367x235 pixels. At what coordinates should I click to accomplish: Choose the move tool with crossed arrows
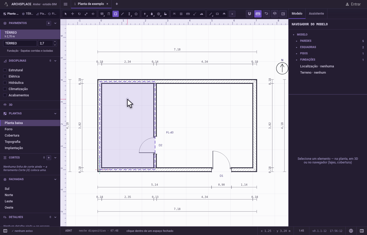[x=73, y=14]
